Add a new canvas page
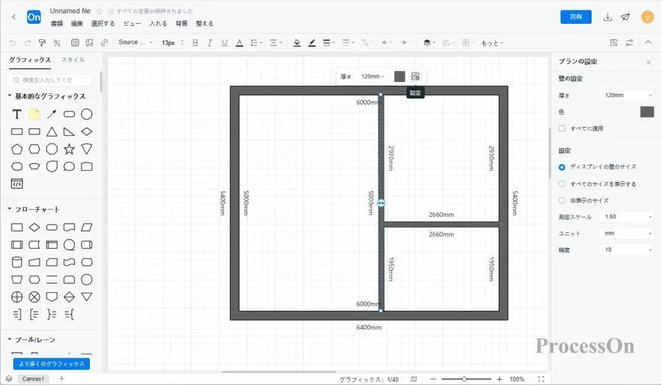Viewport: 661px width, 385px height. tap(61, 378)
